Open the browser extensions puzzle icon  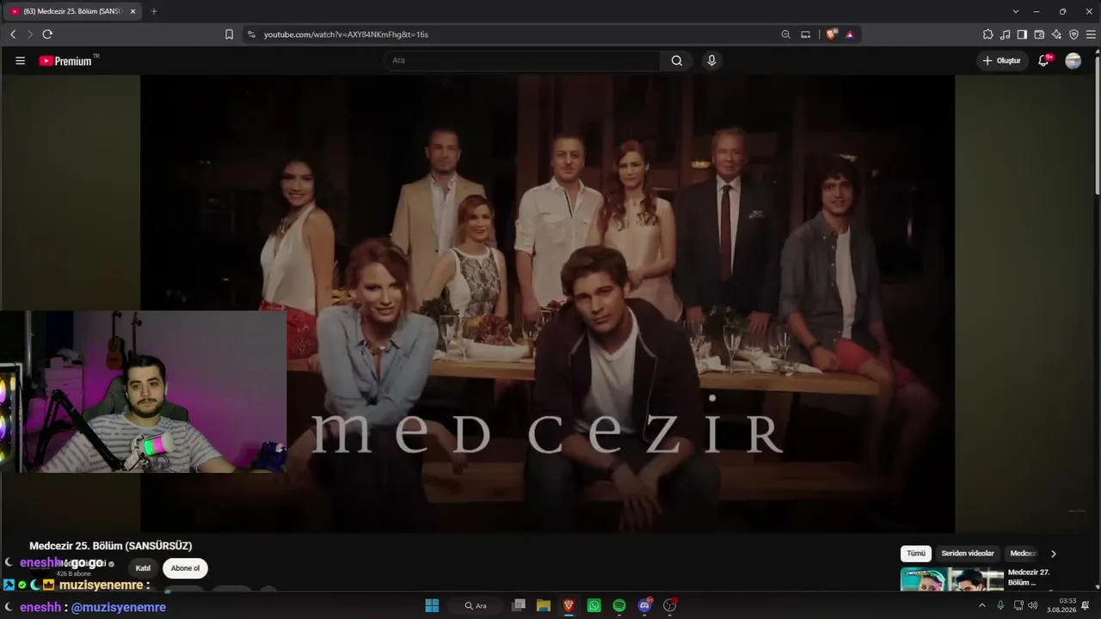(987, 34)
